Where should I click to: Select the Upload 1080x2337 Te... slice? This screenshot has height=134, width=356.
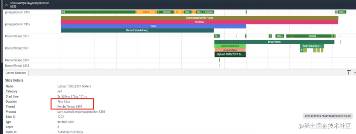[230, 54]
